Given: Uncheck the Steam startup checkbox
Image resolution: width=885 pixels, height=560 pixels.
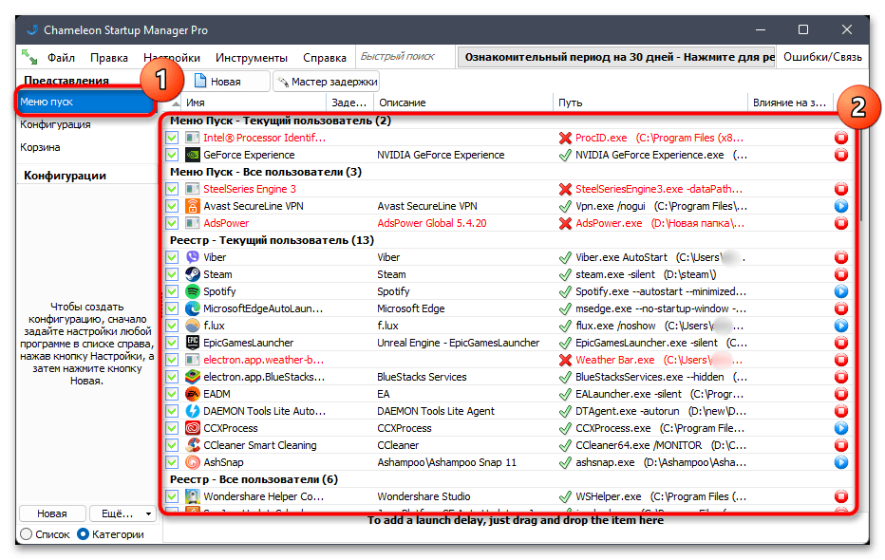Looking at the screenshot, I should click(x=172, y=274).
